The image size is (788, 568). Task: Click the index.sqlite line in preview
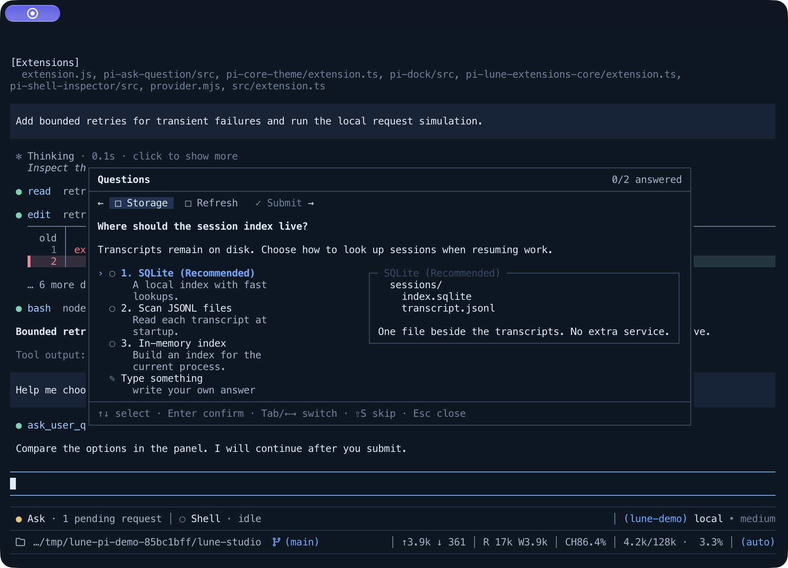click(x=437, y=297)
